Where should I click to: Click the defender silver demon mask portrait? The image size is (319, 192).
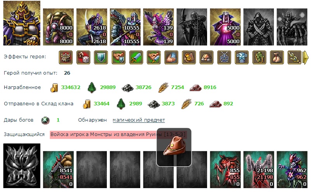coord(22,166)
